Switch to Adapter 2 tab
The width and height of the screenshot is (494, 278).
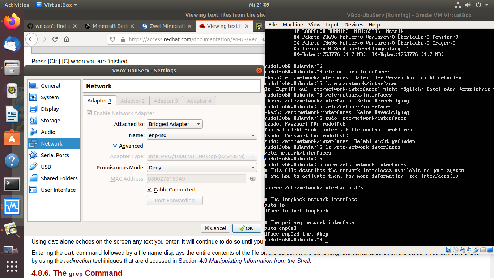(x=133, y=101)
